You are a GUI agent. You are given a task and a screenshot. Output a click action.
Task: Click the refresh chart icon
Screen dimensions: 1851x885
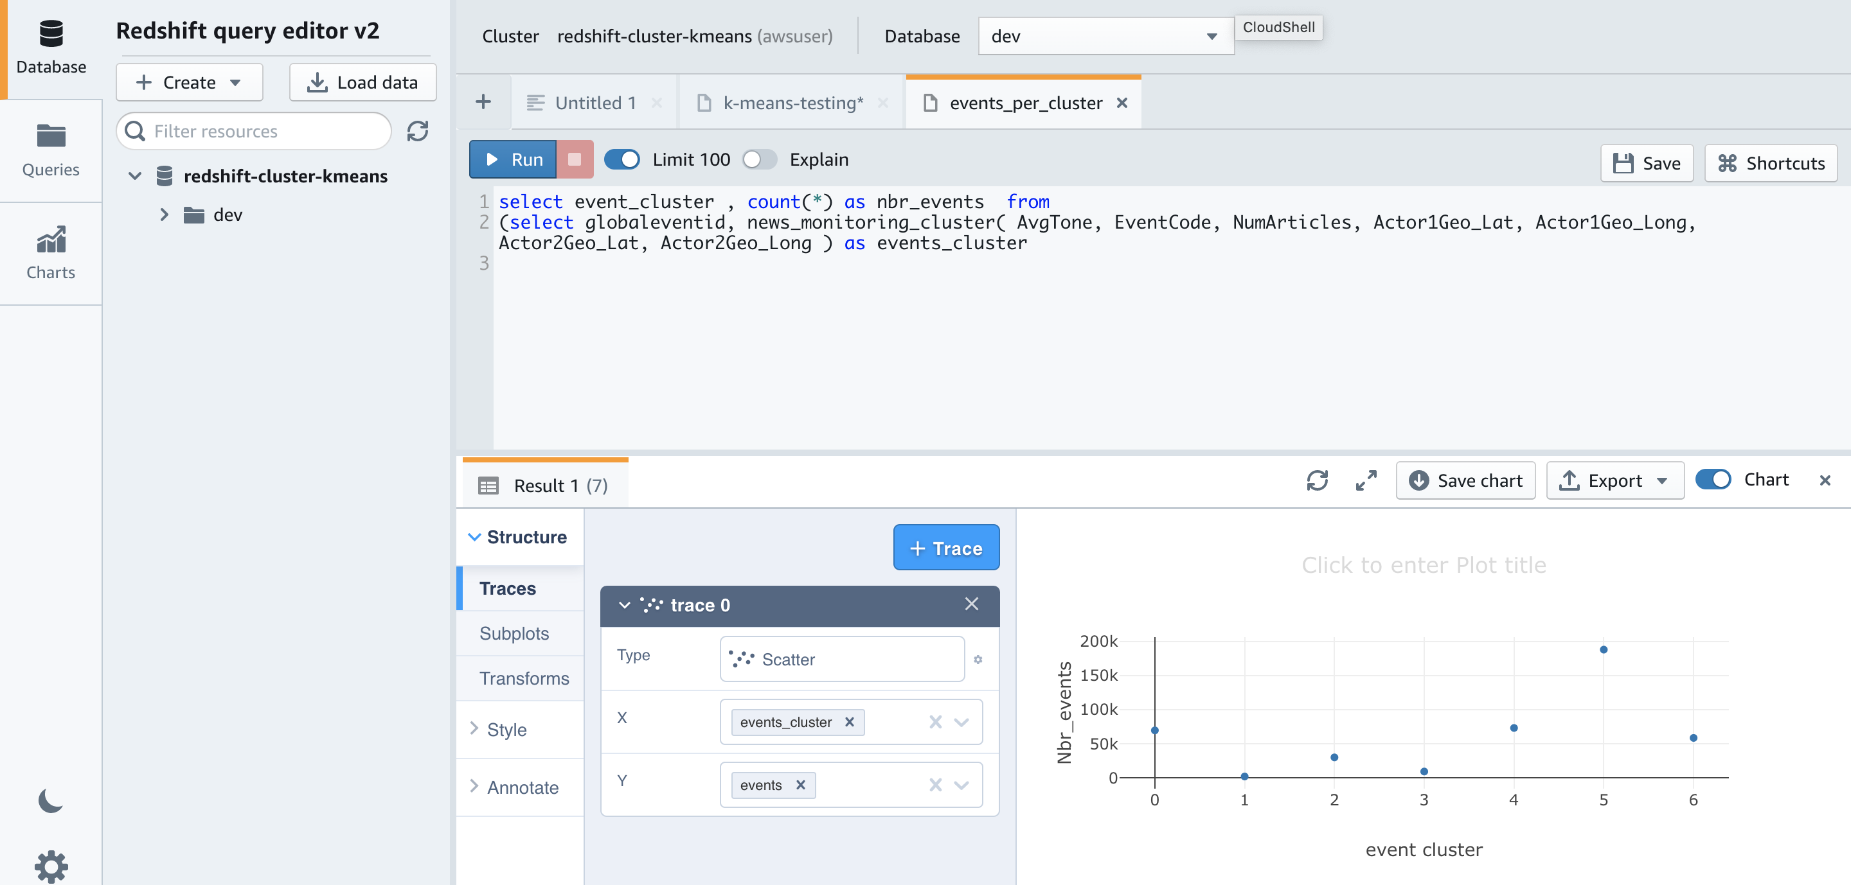click(x=1316, y=480)
